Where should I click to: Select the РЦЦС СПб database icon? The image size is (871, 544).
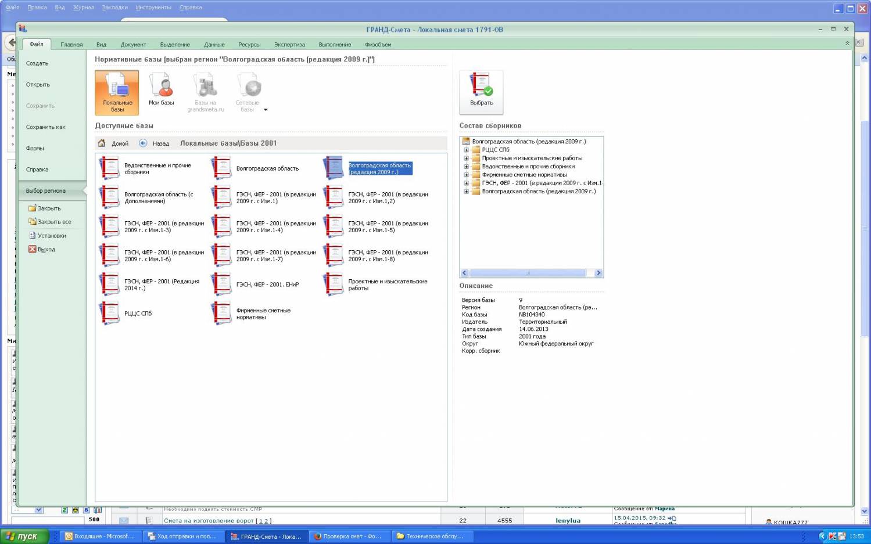coord(109,314)
